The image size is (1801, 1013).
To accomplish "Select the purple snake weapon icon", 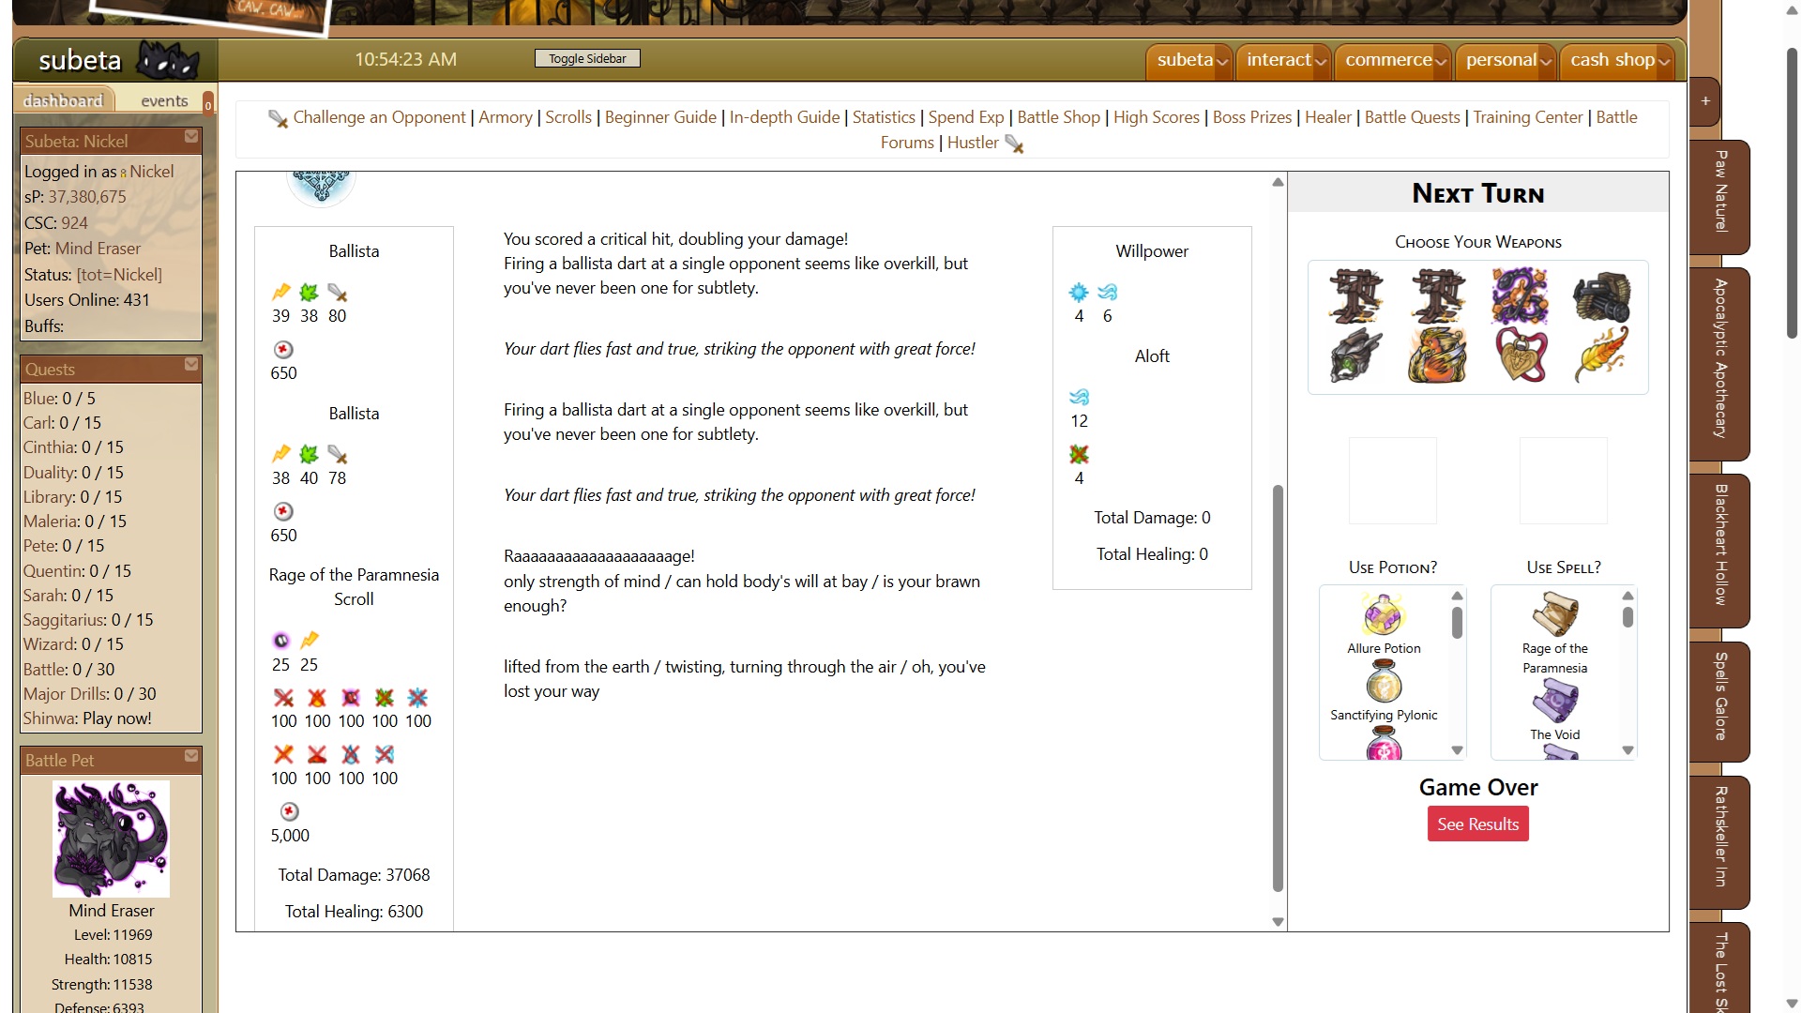I will click(1519, 296).
